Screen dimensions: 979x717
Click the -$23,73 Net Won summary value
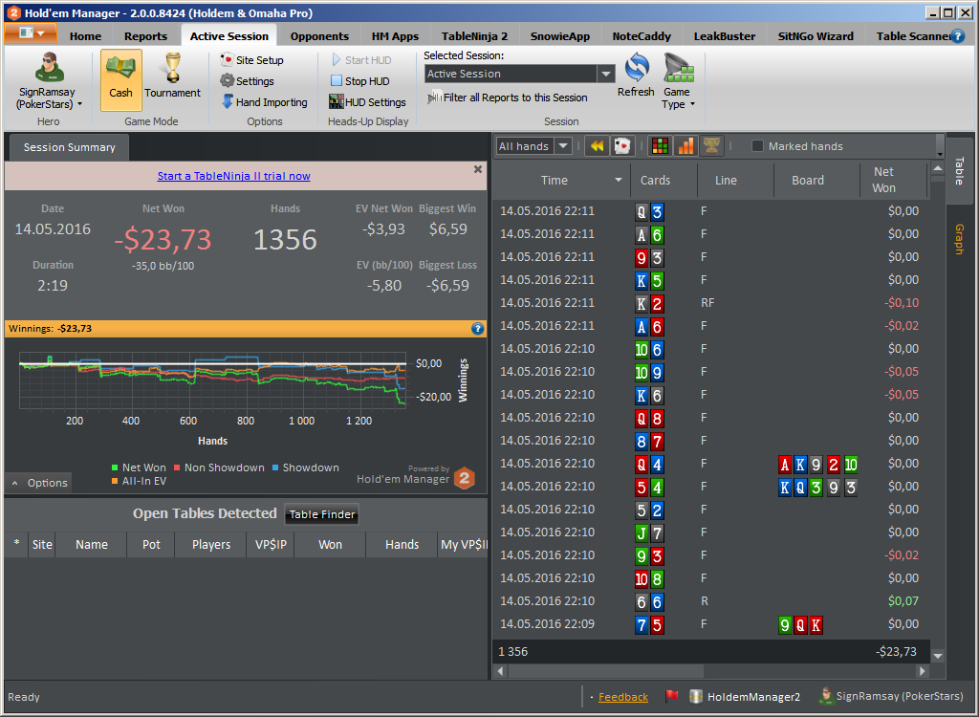click(x=163, y=239)
